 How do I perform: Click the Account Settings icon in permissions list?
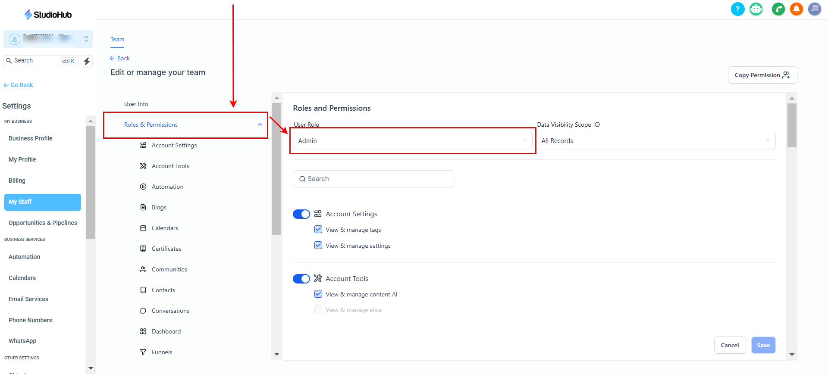[143, 145]
